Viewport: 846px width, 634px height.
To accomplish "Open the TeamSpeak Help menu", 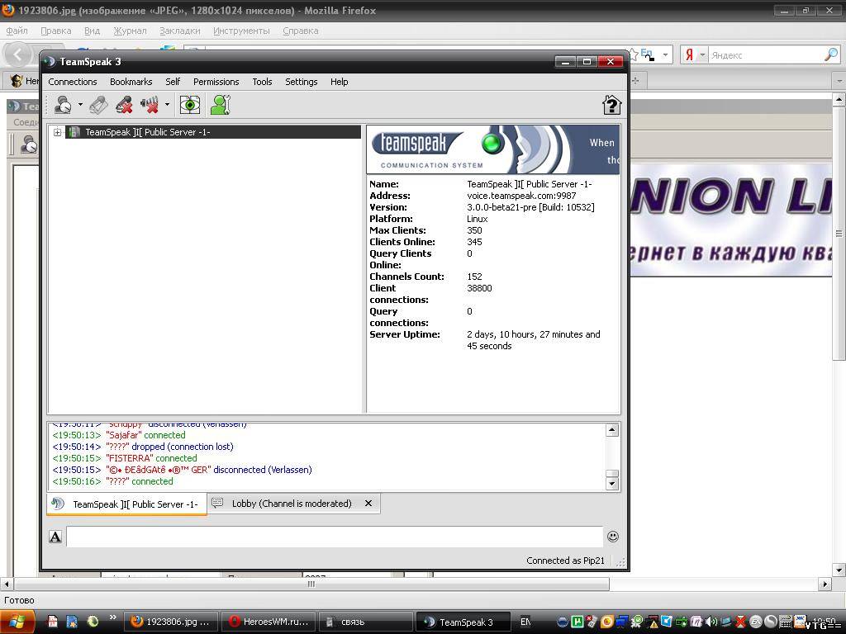I will [340, 82].
